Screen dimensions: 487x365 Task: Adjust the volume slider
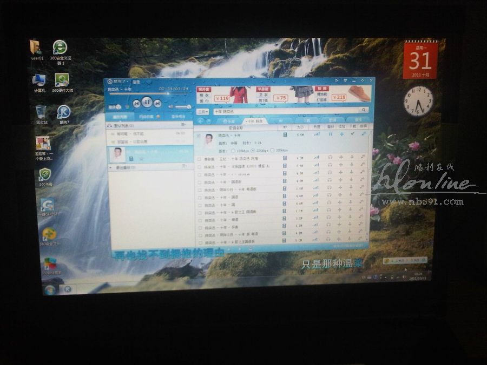[183, 107]
